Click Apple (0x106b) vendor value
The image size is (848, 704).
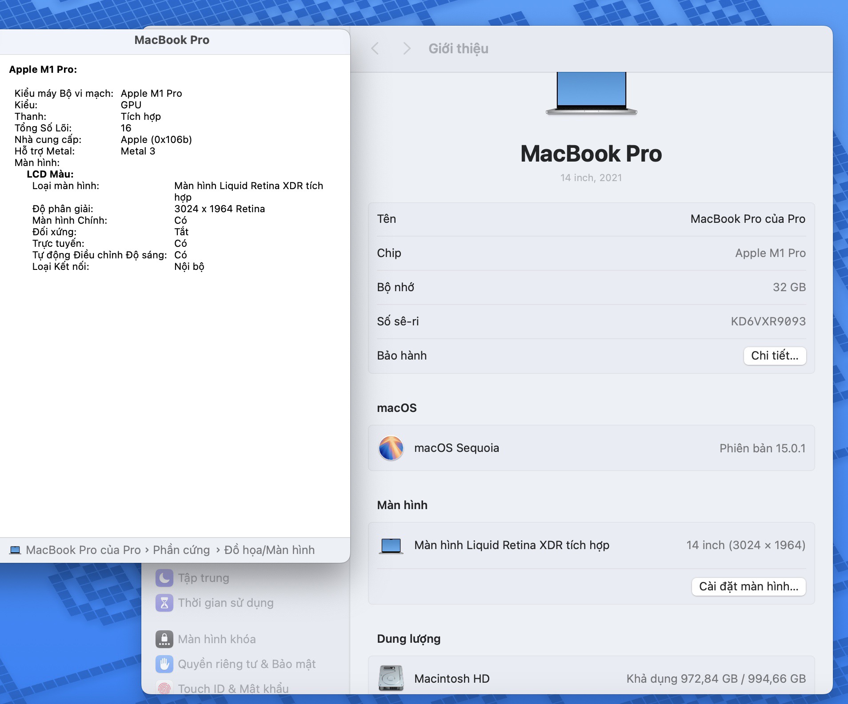coord(156,139)
